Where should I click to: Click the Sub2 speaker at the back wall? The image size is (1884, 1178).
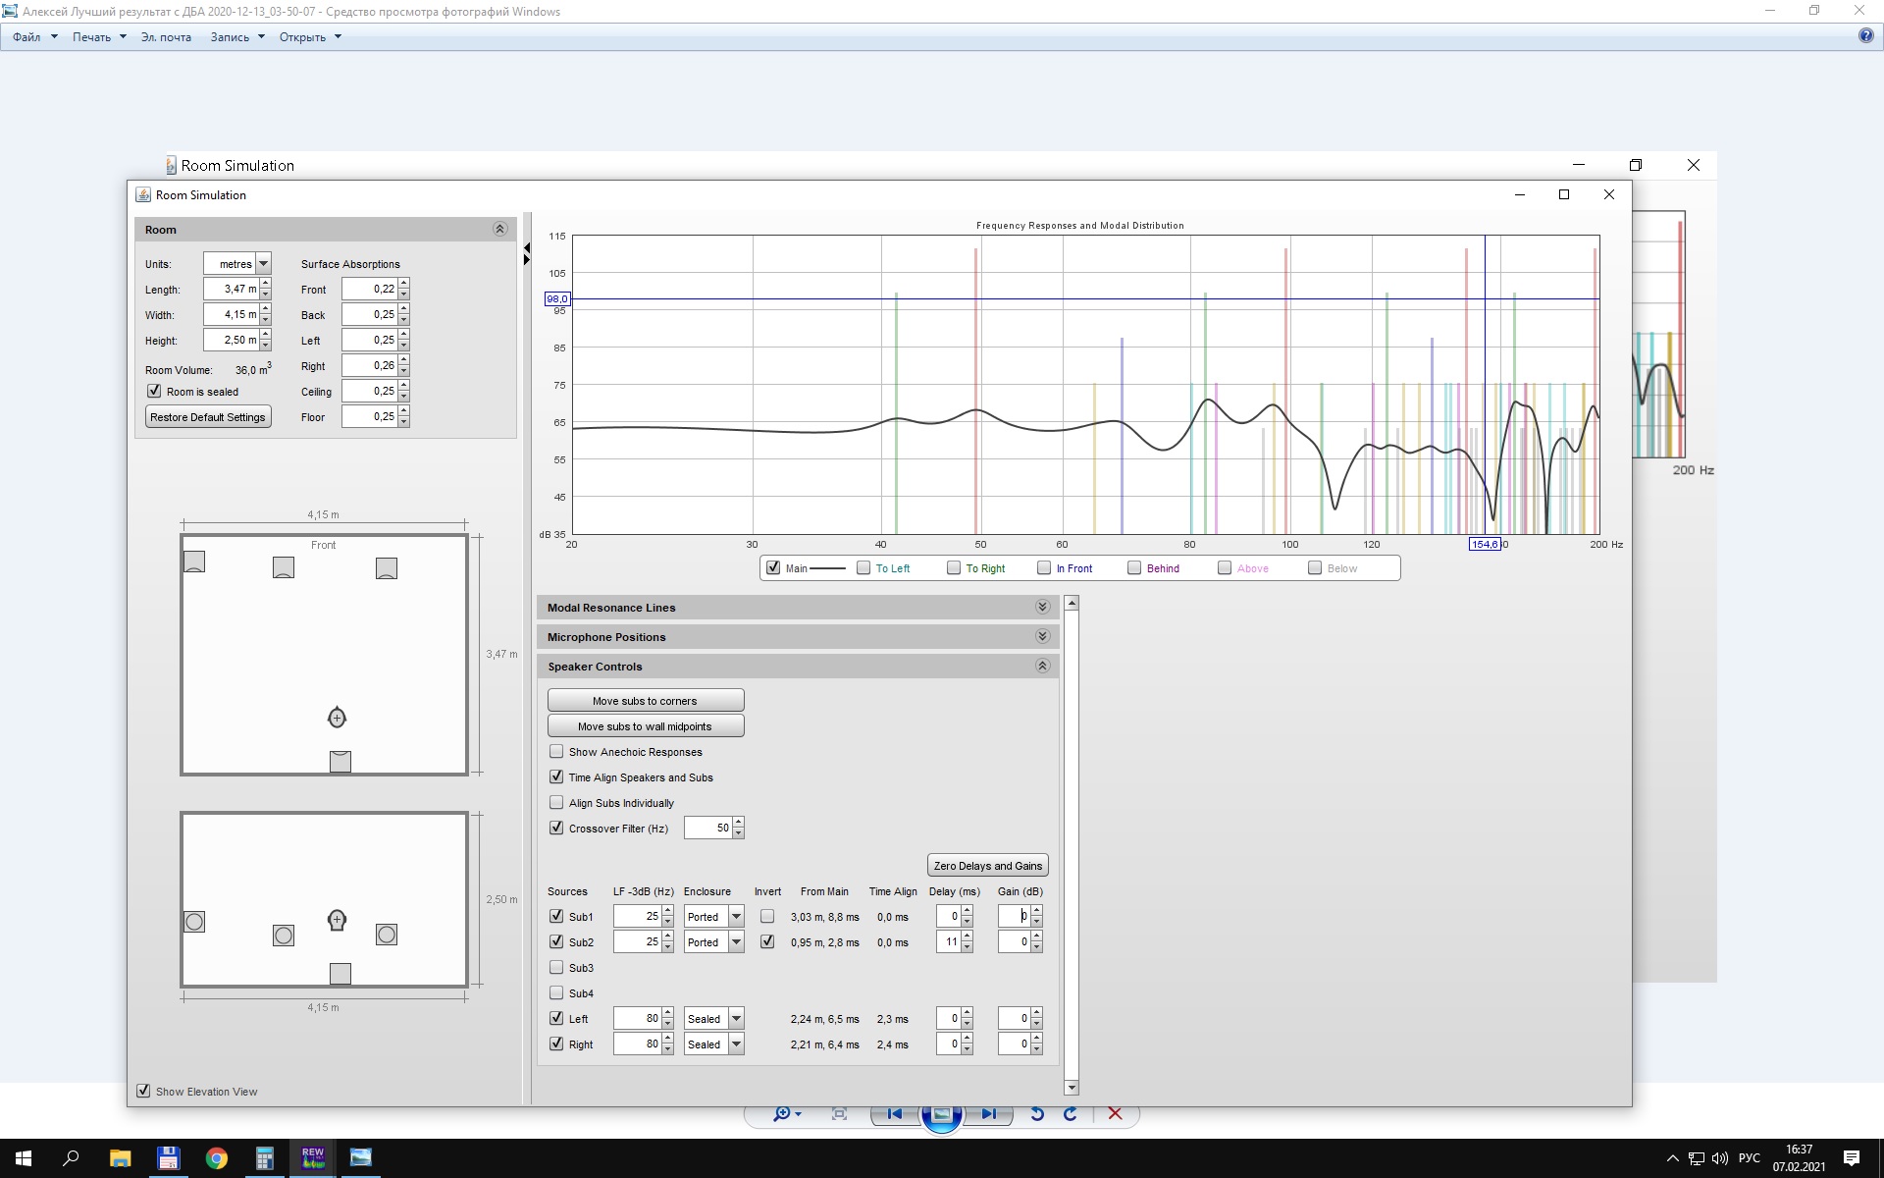pyautogui.click(x=340, y=761)
